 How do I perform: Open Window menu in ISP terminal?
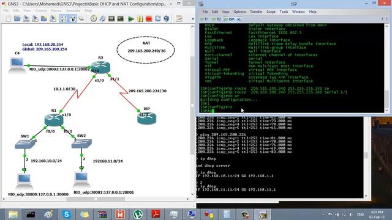pos(298,12)
